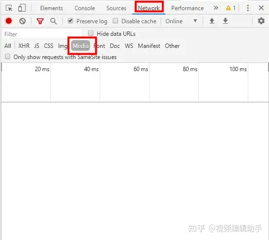Filter requests by Font
Viewport: 269px width, 240px height.
click(99, 46)
